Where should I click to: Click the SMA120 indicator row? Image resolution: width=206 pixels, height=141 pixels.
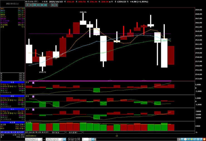[13, 17]
